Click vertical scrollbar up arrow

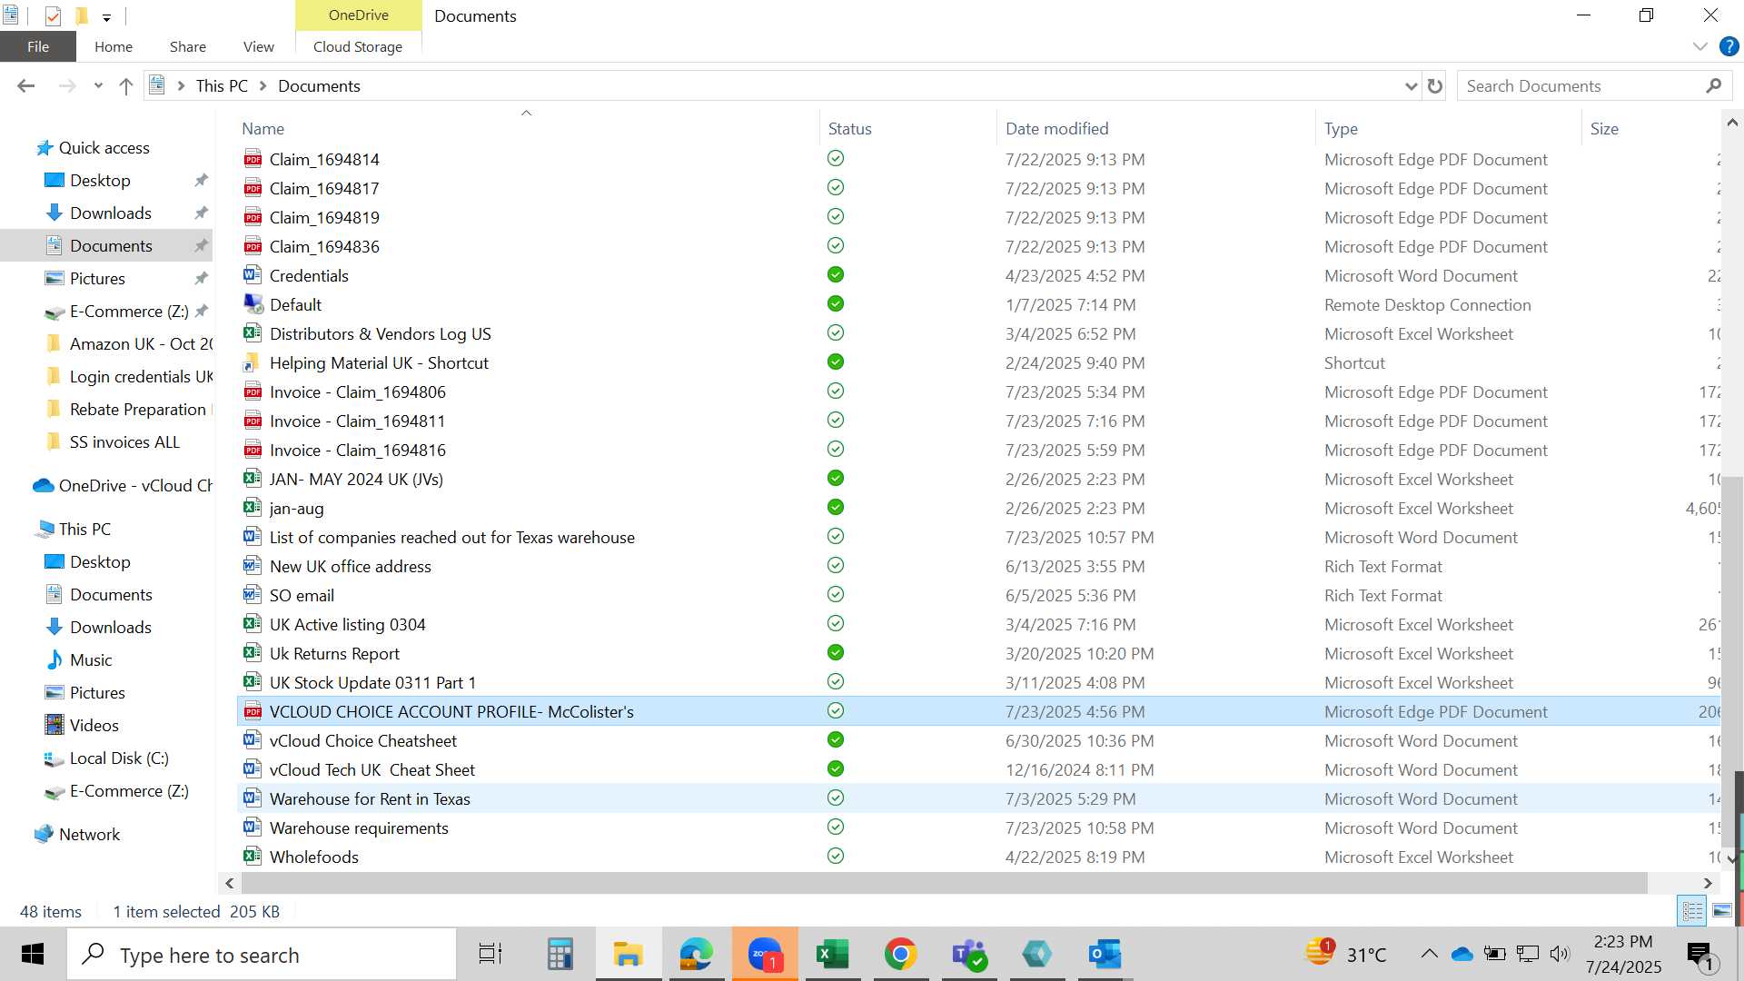point(1732,123)
